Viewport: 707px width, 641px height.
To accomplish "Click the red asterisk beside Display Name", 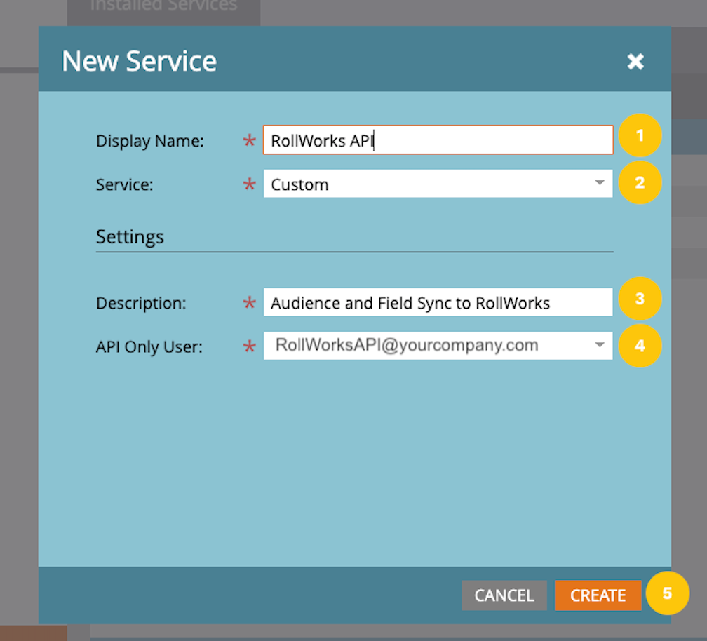I will point(249,141).
